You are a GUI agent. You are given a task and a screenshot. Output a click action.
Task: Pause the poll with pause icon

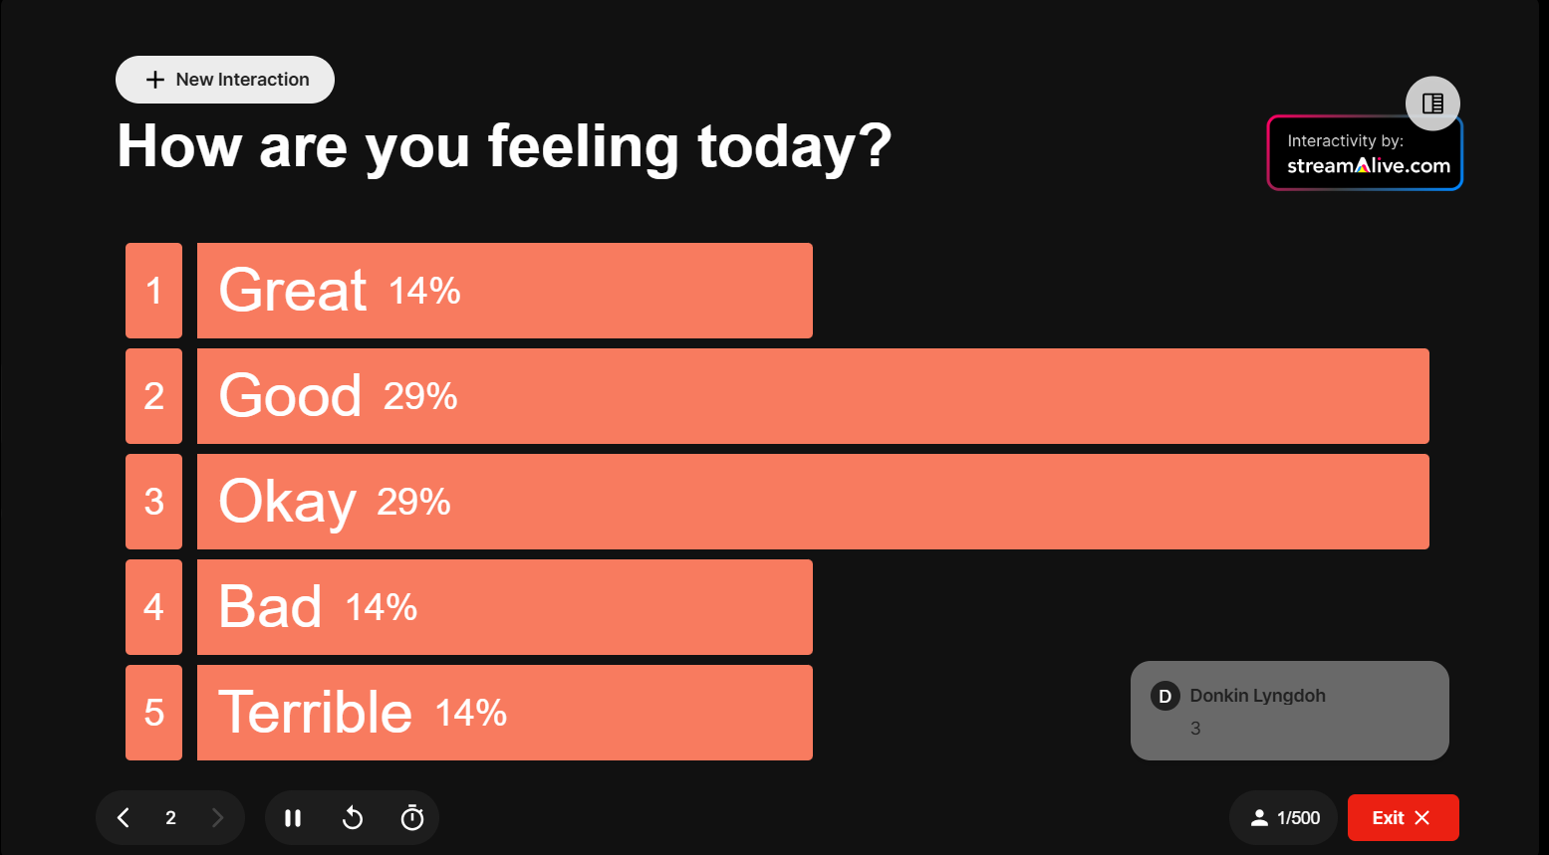click(293, 818)
